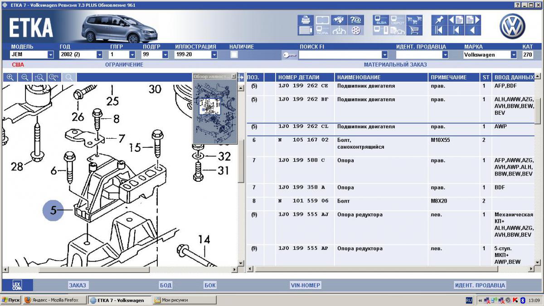This screenshot has height=306, width=544.
Task: Open Мои рисунки taskbar item
Action: coord(185,300)
